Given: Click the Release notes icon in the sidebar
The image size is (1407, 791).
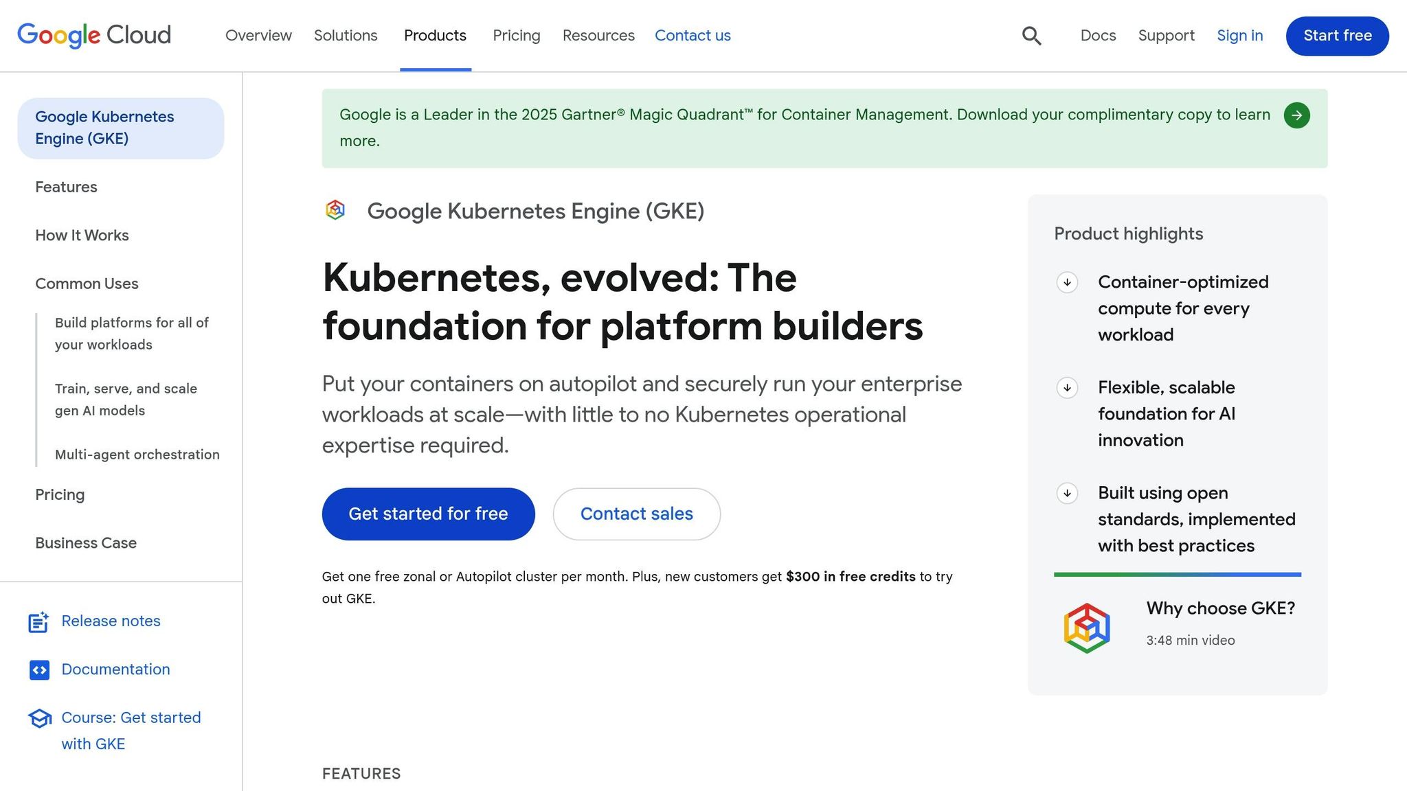Looking at the screenshot, I should pyautogui.click(x=38, y=622).
